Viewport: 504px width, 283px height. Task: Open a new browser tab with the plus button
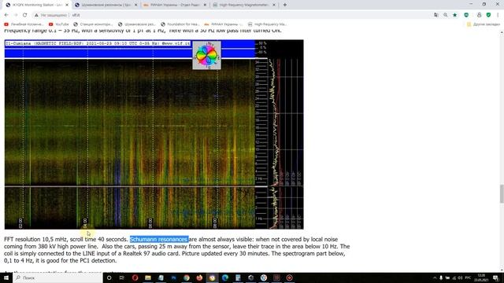[285, 5]
